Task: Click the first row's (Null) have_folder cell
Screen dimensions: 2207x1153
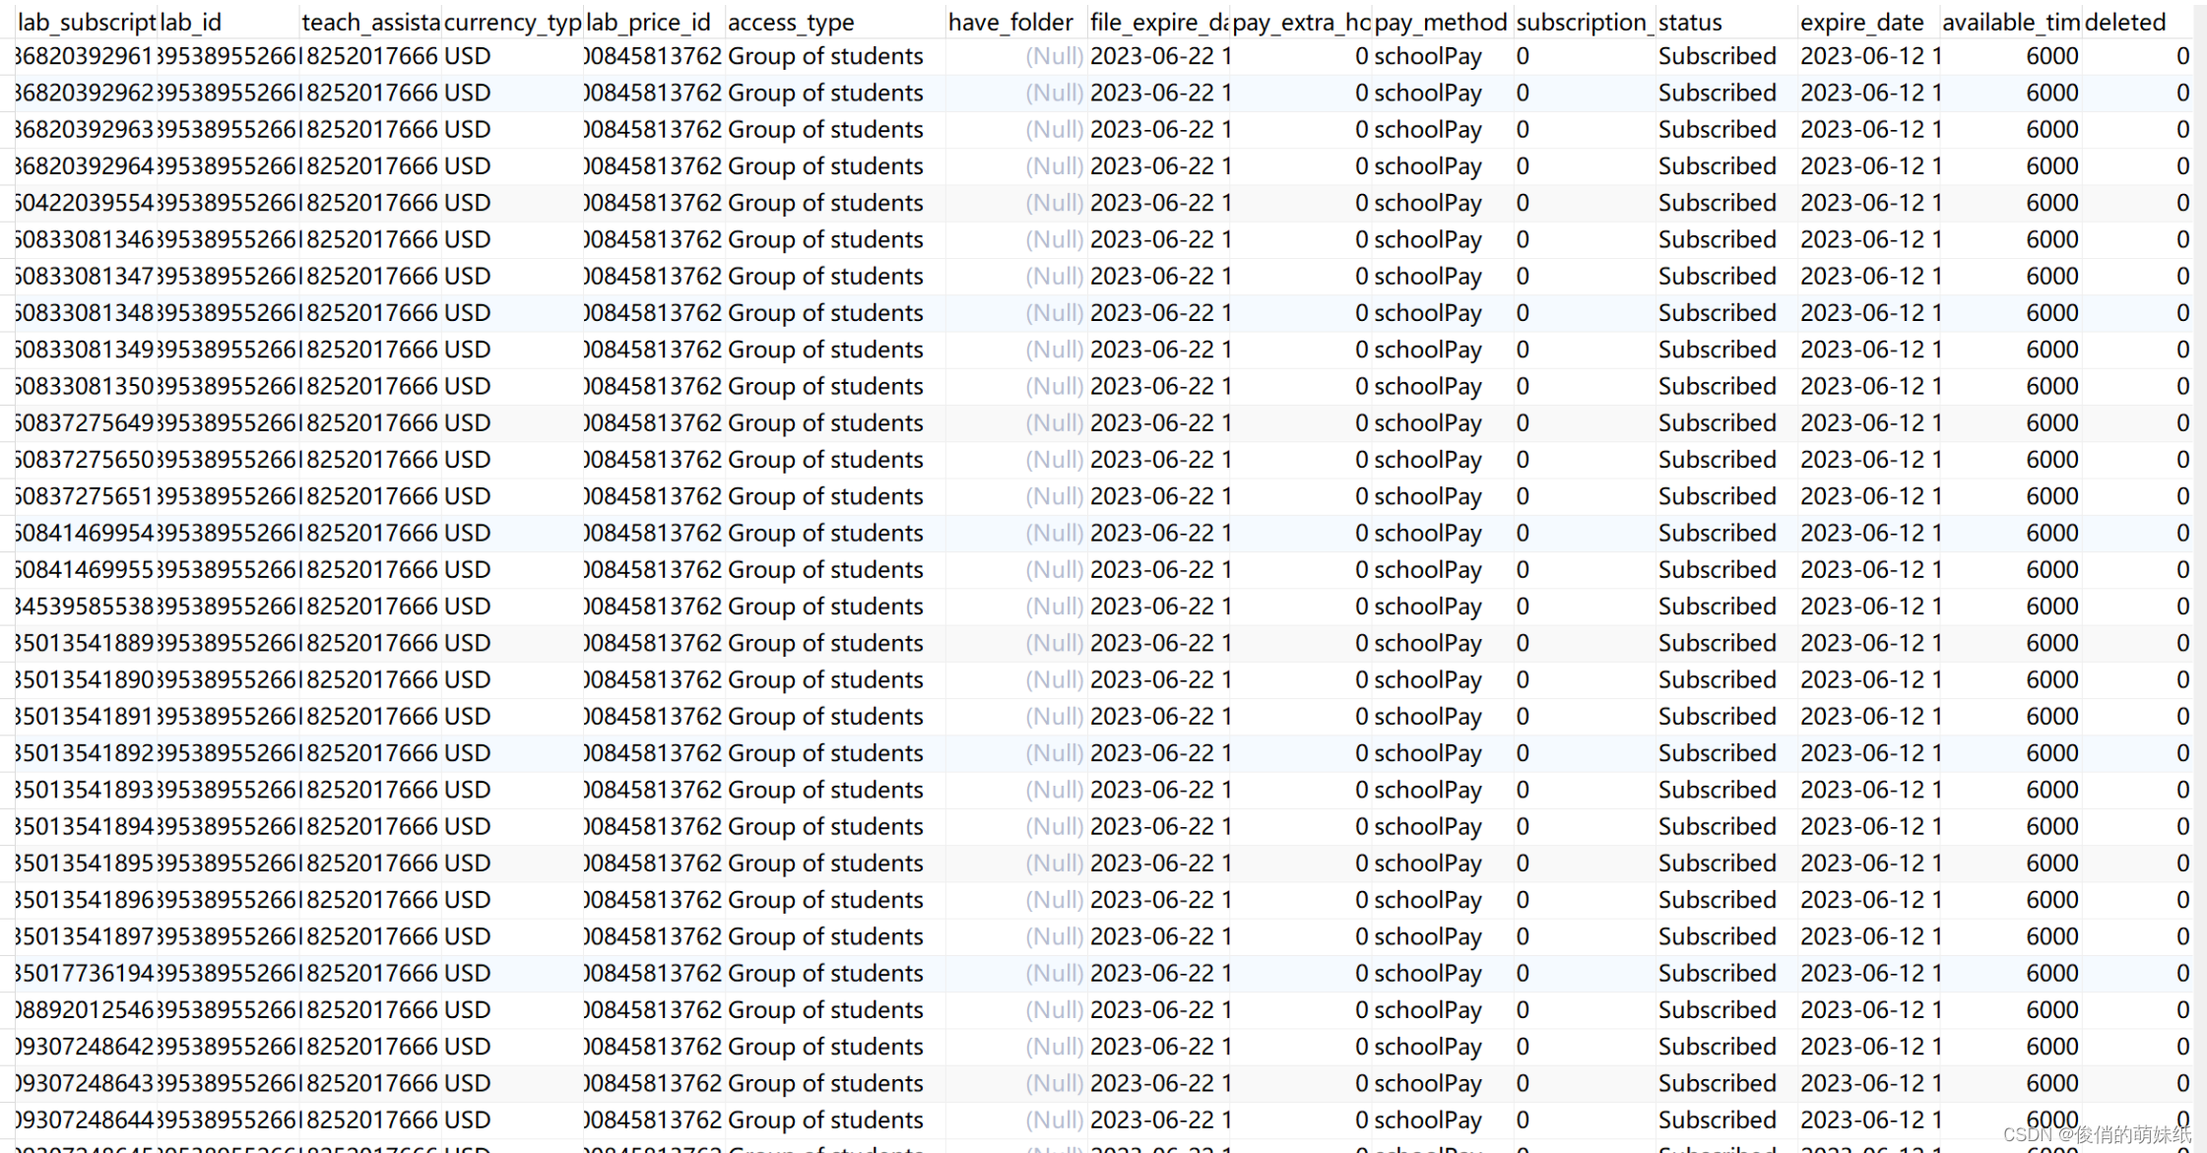Action: point(1054,56)
